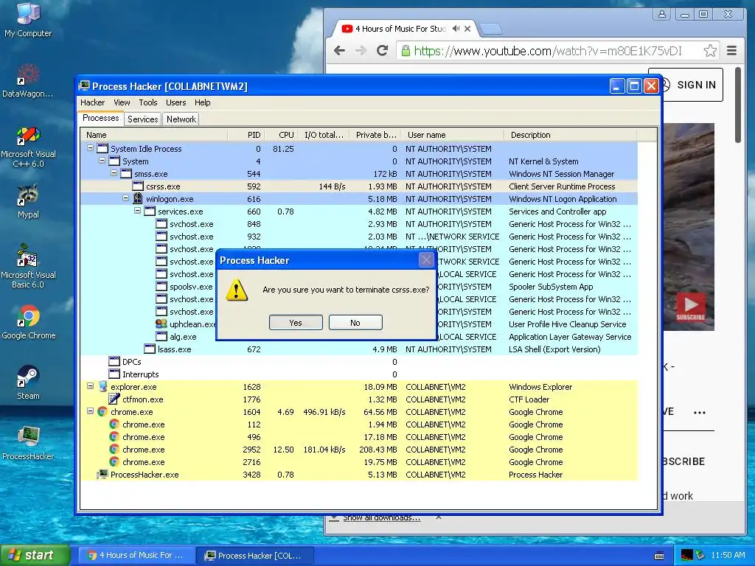755x566 pixels.
Task: Click the explorer.exe process icon
Action: point(102,386)
